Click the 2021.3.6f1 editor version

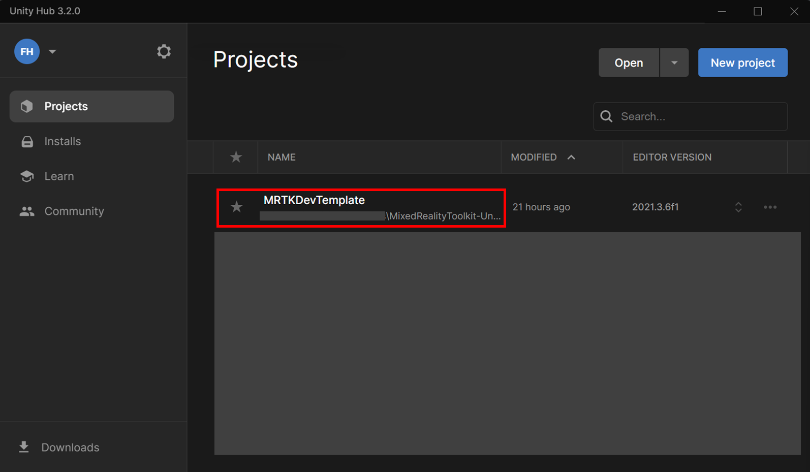coord(655,207)
